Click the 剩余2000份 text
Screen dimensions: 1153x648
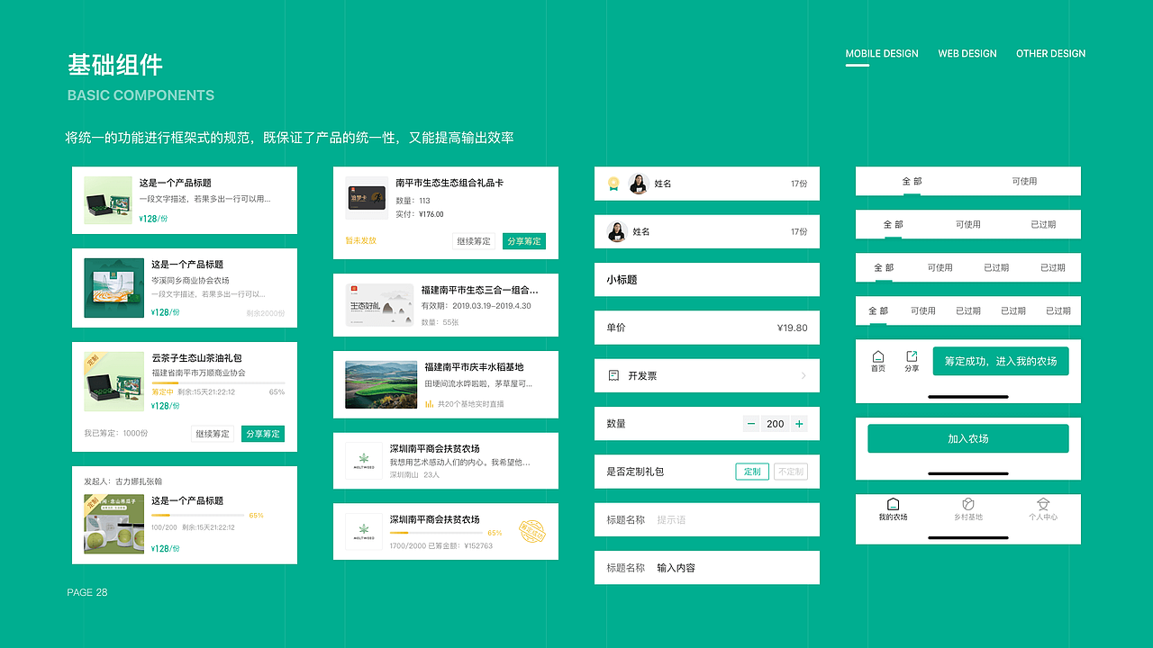tap(266, 313)
